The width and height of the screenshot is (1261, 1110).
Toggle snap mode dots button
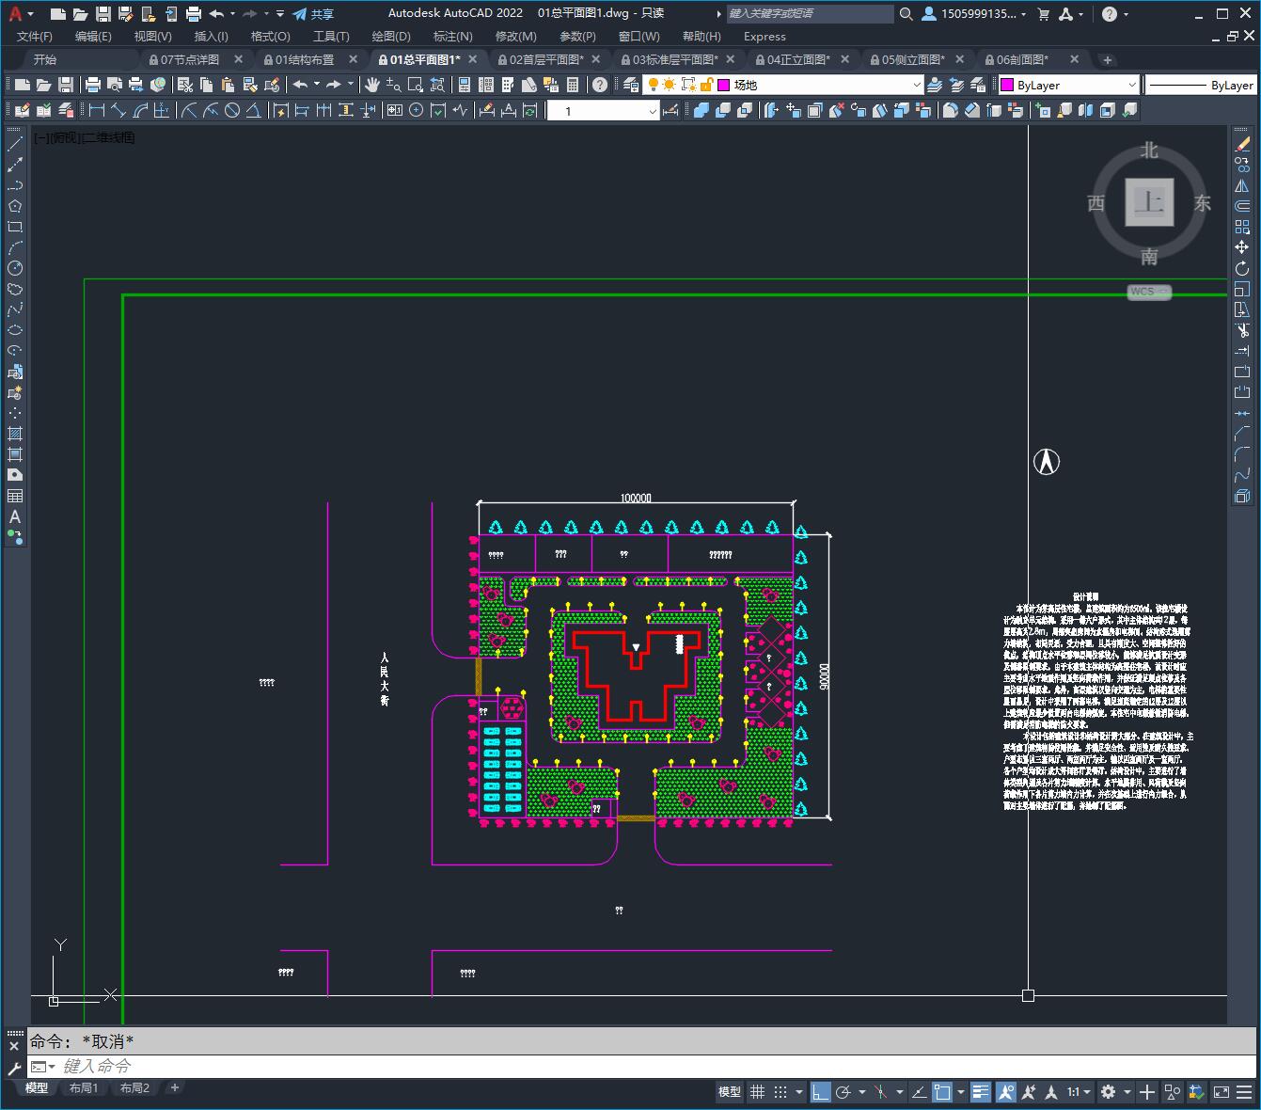pyautogui.click(x=780, y=1092)
